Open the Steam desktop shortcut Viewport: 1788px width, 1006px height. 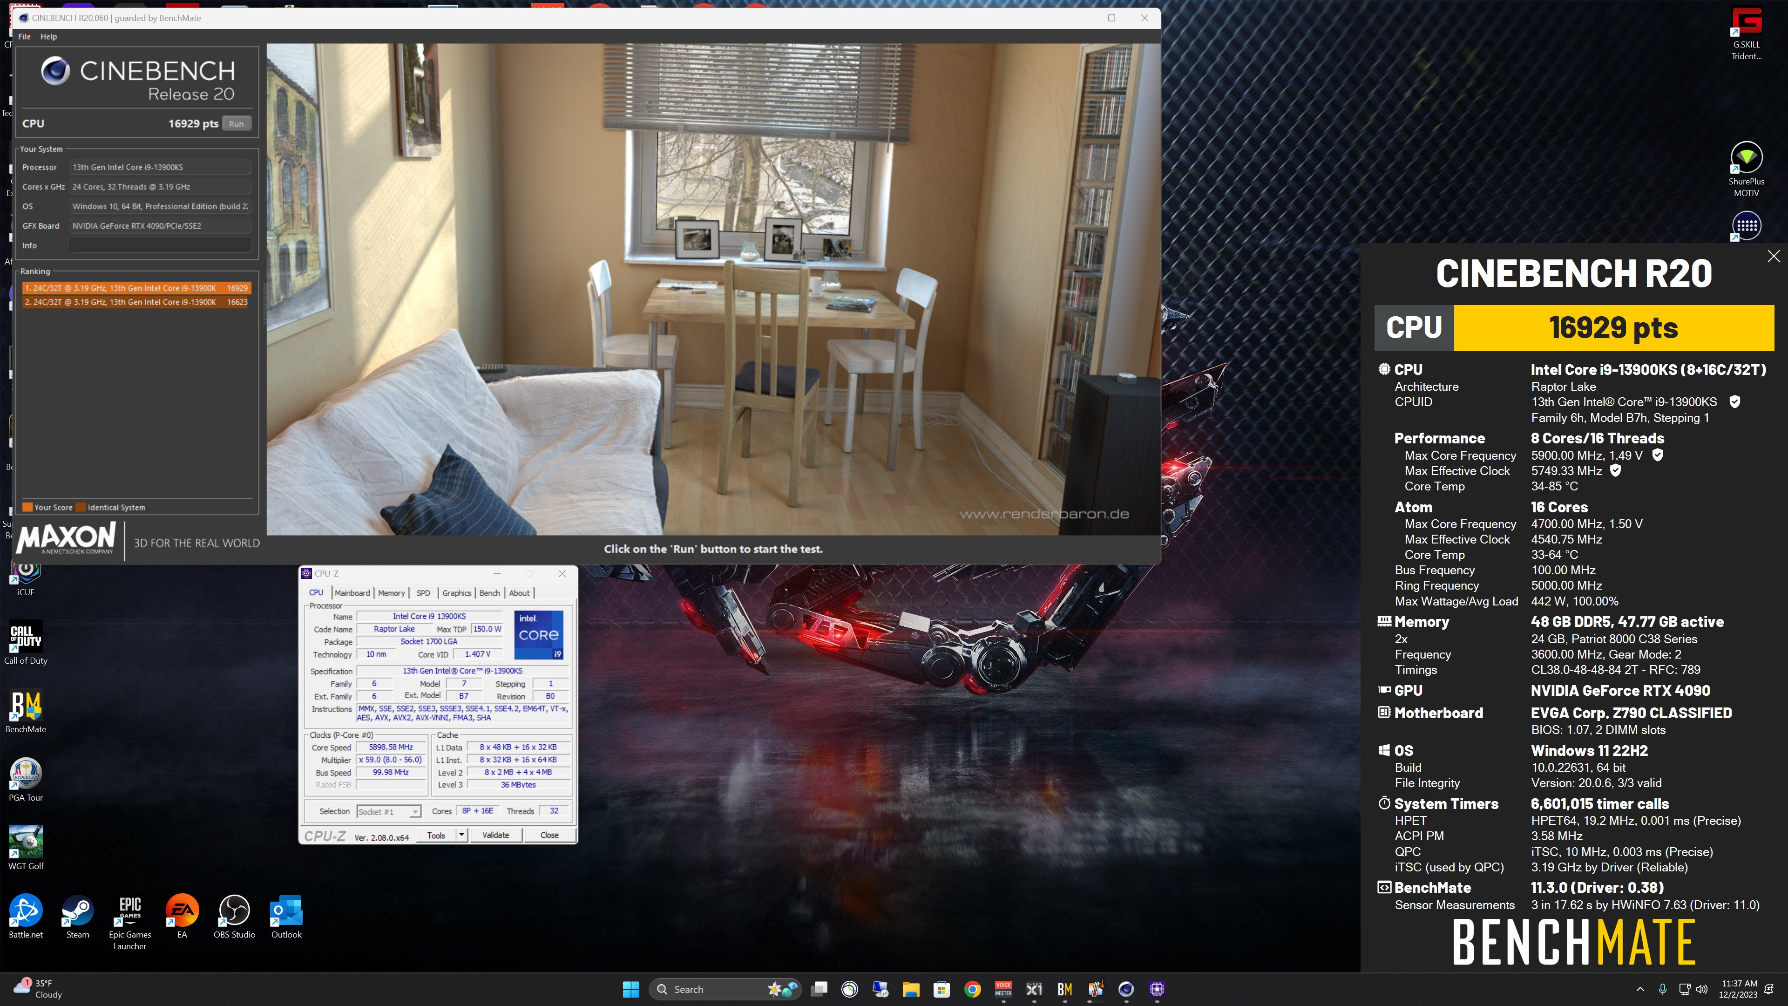point(78,917)
